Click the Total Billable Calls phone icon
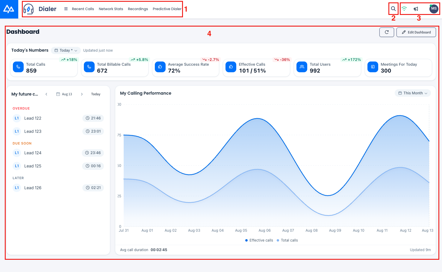Image resolution: width=442 pixels, height=272 pixels. [x=89, y=67]
